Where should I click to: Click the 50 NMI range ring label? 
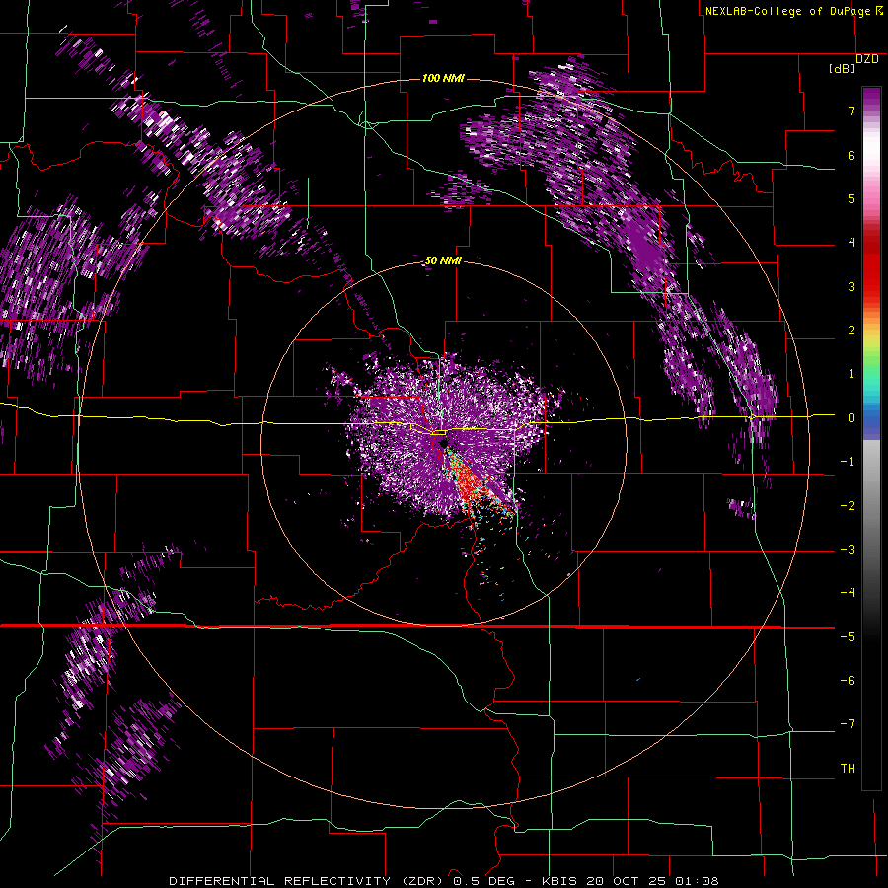[x=443, y=260]
